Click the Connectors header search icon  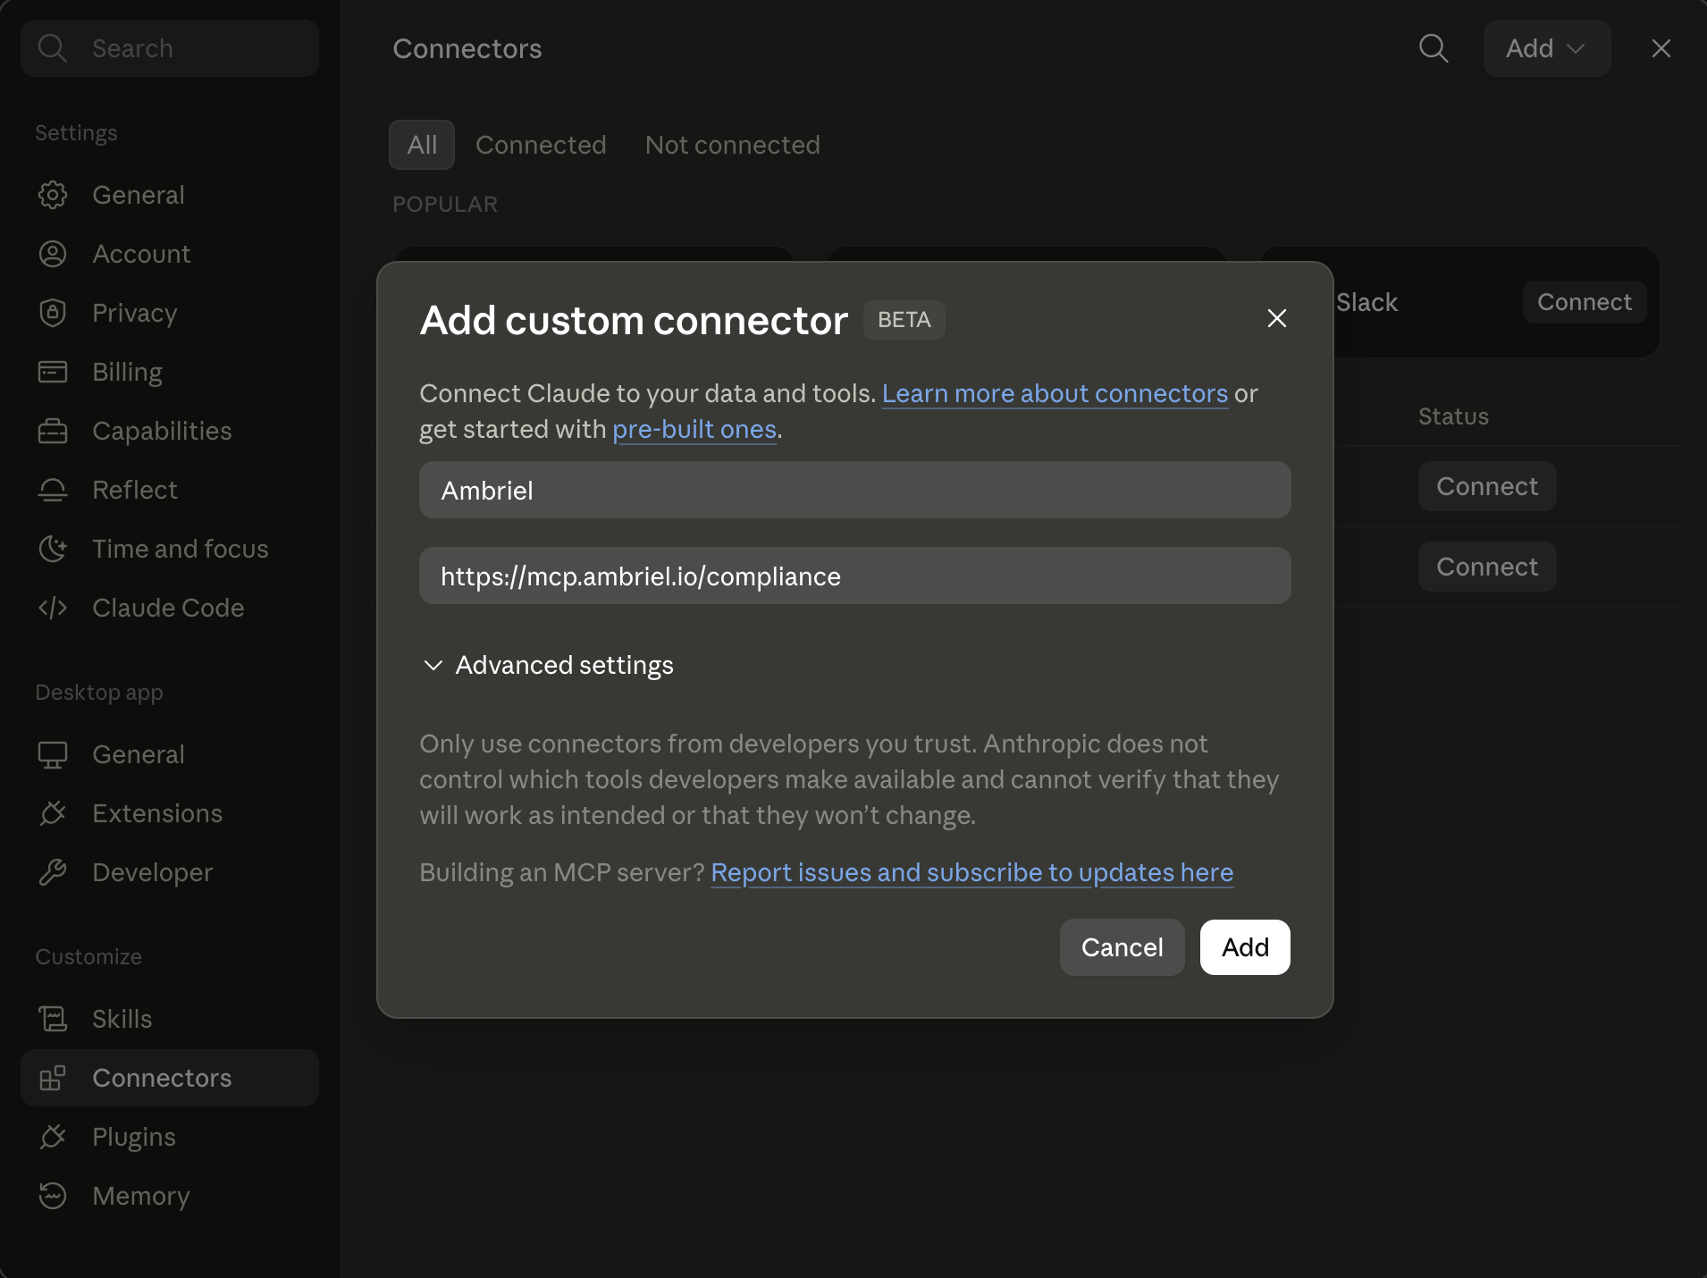click(x=1434, y=48)
